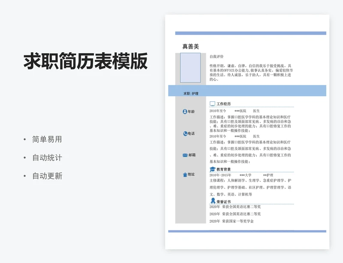Click the envelope icon beside 邮箱
Viewport: 343px width, 263px height.
[185, 155]
